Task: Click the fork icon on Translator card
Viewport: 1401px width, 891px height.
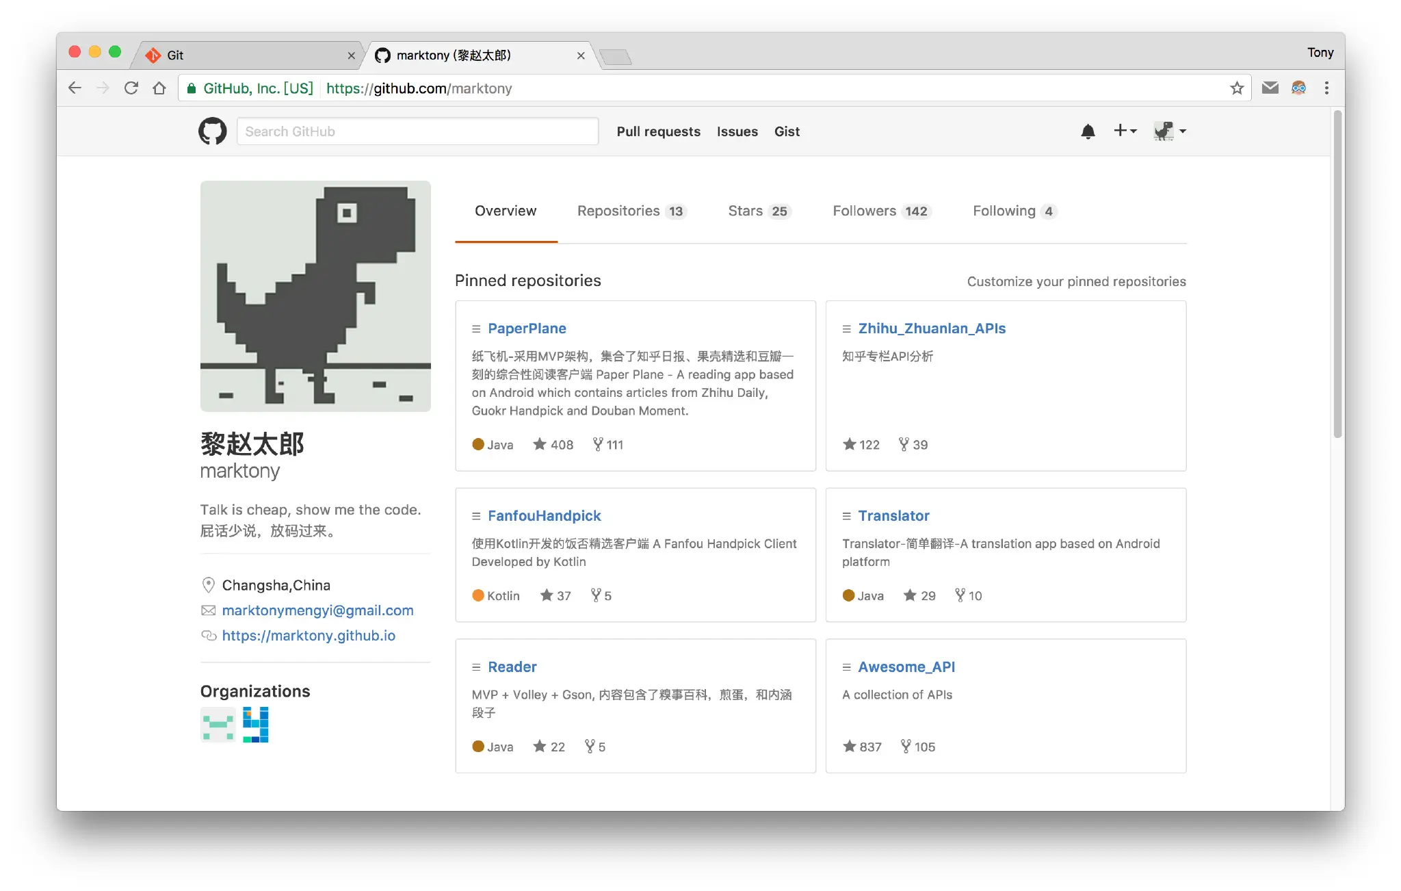Action: (960, 595)
